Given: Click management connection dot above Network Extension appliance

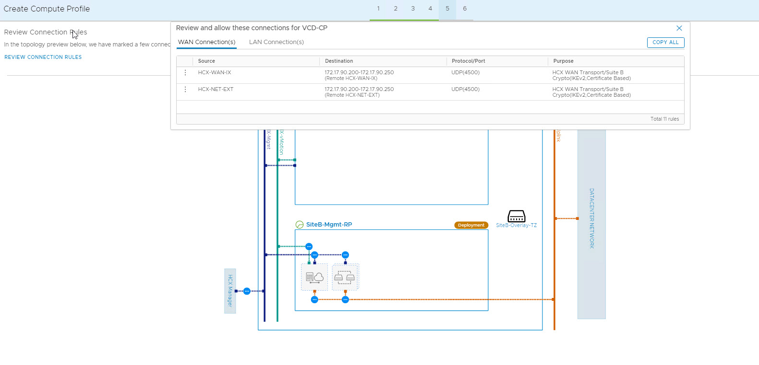Looking at the screenshot, I should point(345,255).
